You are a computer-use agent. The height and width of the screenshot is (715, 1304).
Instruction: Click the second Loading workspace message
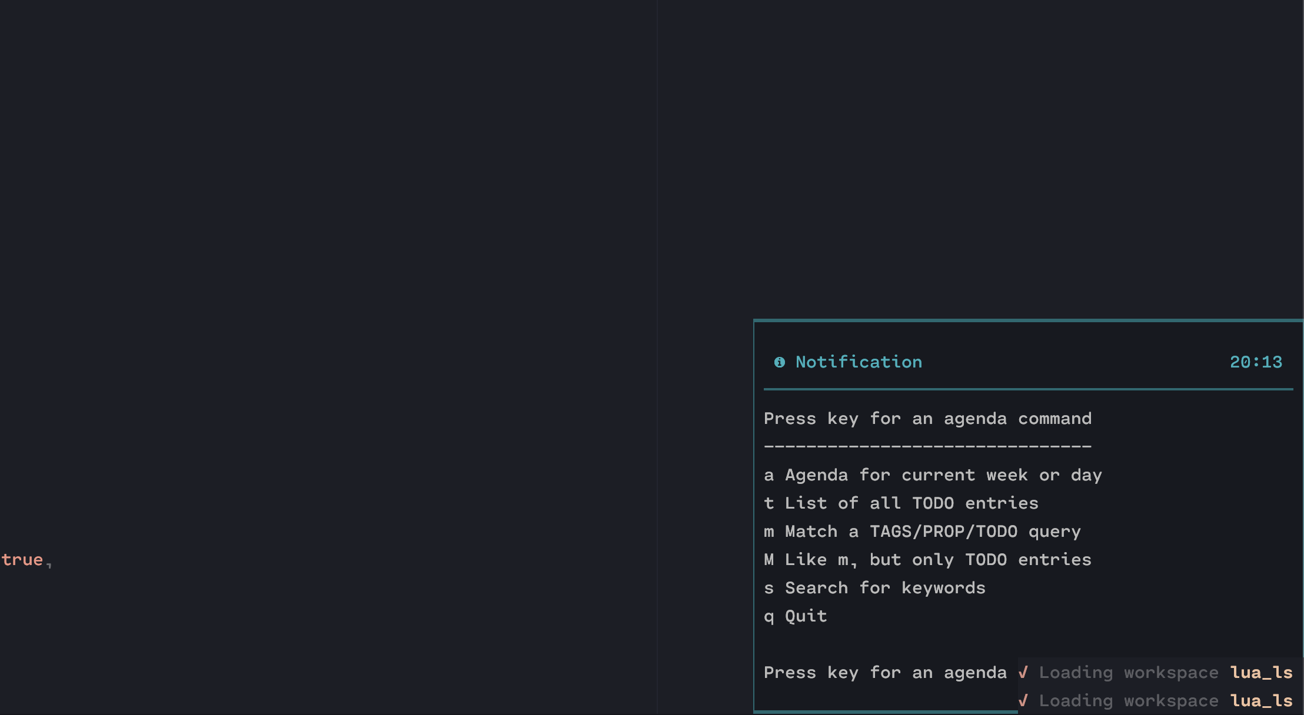point(1128,700)
